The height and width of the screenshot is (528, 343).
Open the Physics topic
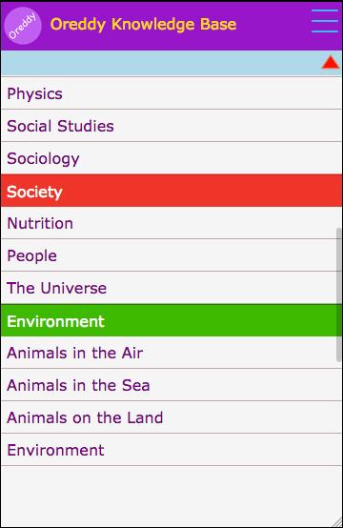pyautogui.click(x=171, y=93)
